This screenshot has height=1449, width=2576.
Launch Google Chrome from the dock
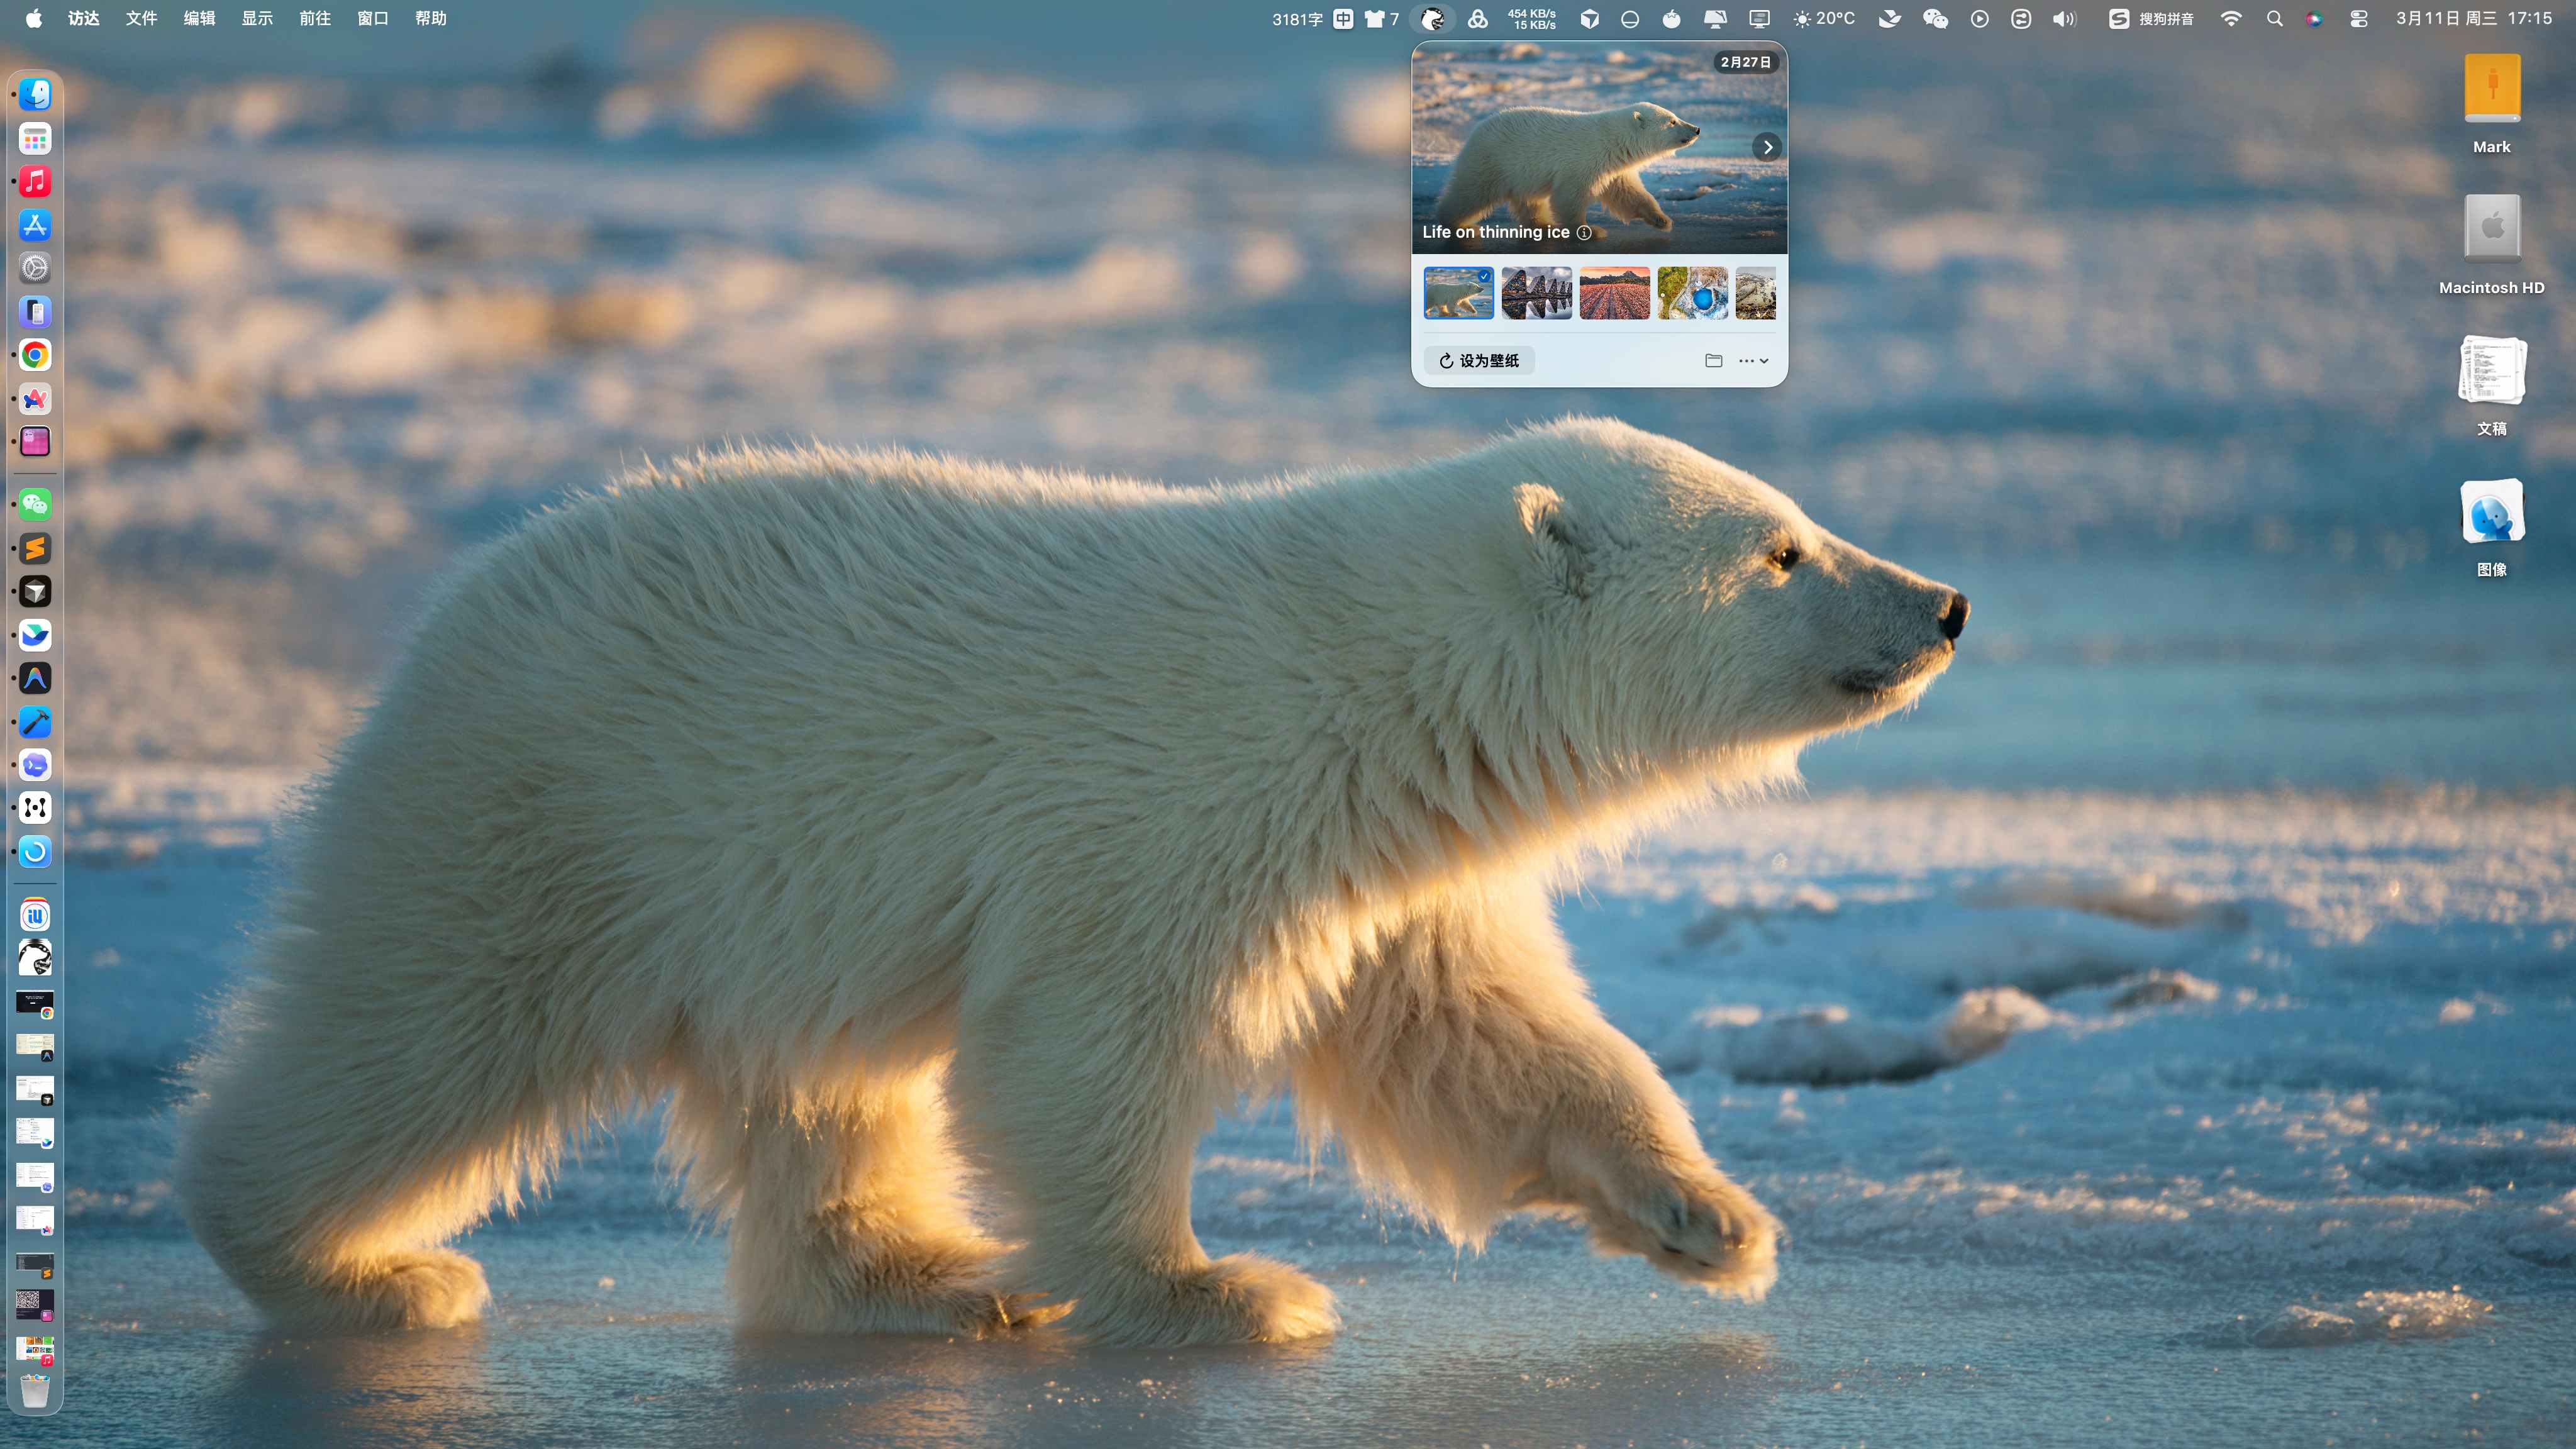pyautogui.click(x=35, y=355)
